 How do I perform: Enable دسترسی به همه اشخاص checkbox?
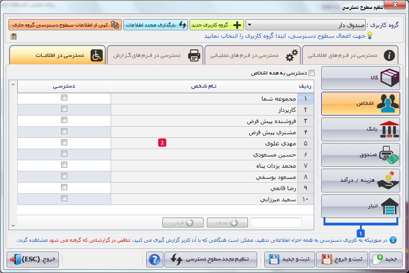point(311,73)
